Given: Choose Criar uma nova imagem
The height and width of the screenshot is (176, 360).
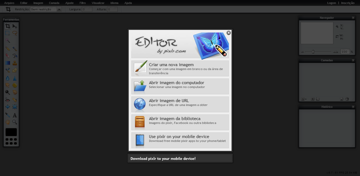Looking at the screenshot, I should point(180,68).
